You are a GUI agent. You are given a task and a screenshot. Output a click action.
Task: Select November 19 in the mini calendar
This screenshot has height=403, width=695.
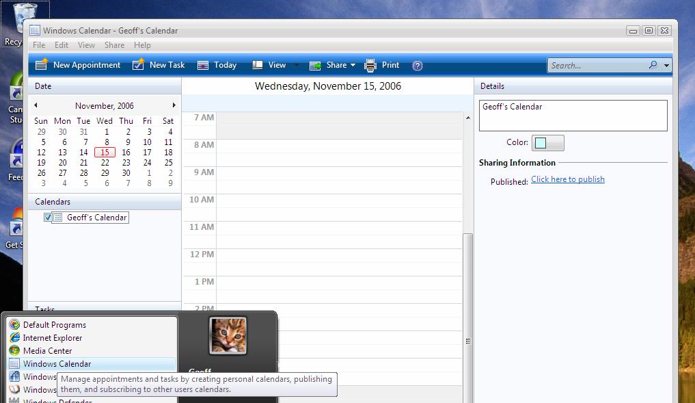(x=41, y=162)
